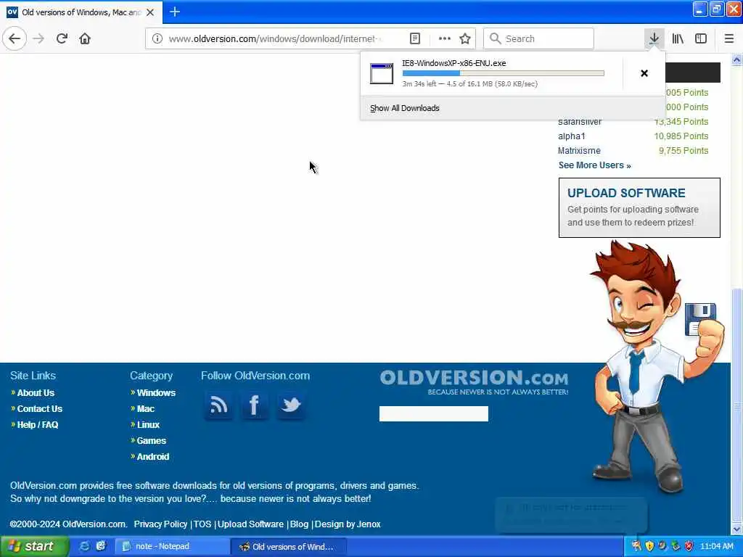Toggle reader view in address bar

pos(414,38)
